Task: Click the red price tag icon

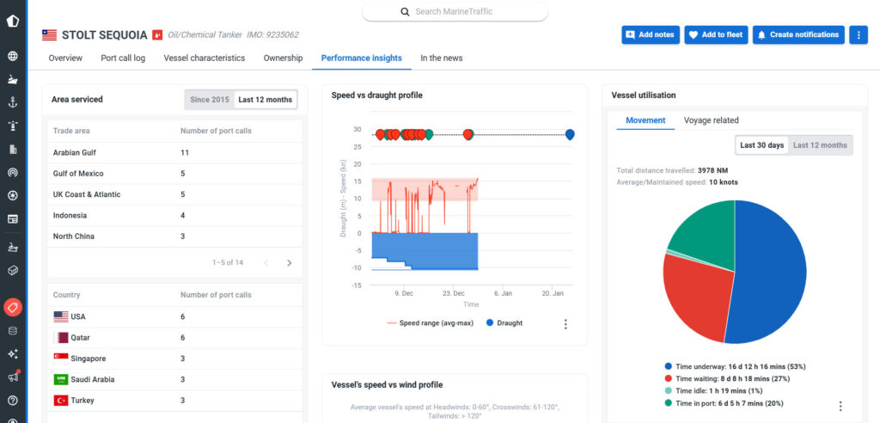Action: pos(12,307)
